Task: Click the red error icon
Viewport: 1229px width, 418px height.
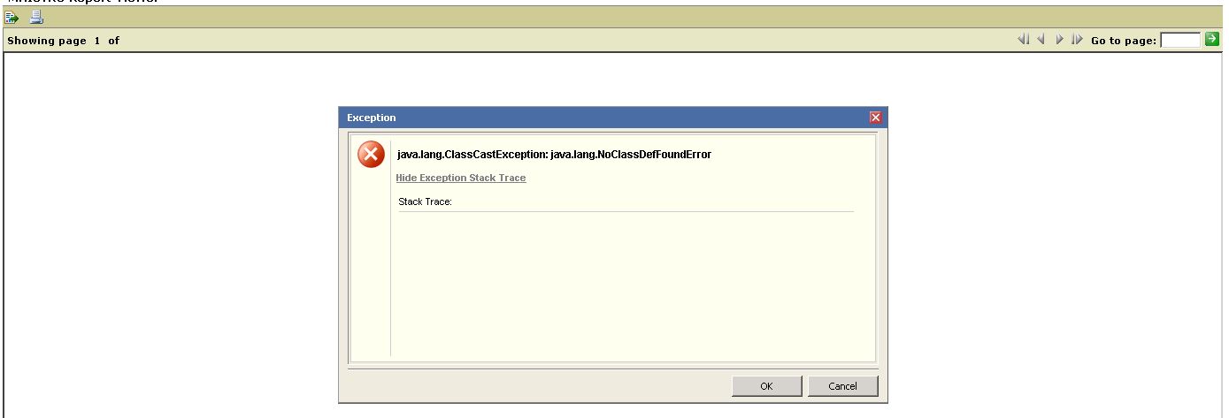Action: pos(371,155)
